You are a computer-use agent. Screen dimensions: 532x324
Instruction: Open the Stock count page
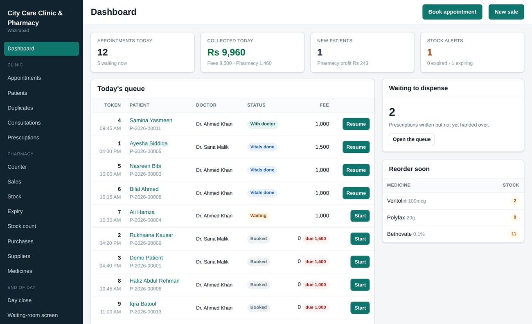point(41,226)
